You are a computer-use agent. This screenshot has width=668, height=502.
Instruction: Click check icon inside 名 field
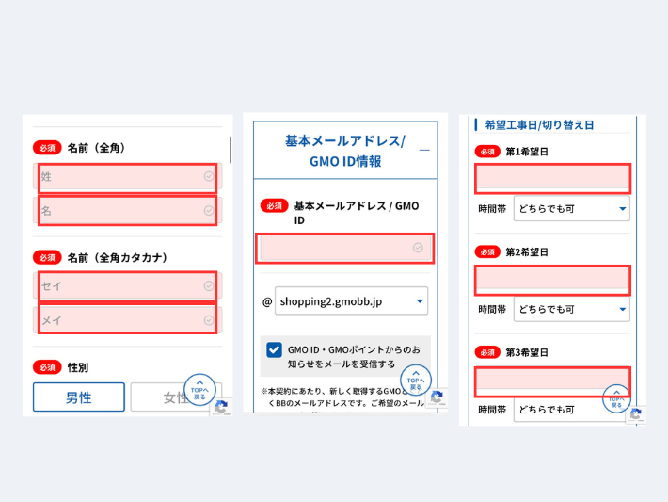[209, 210]
